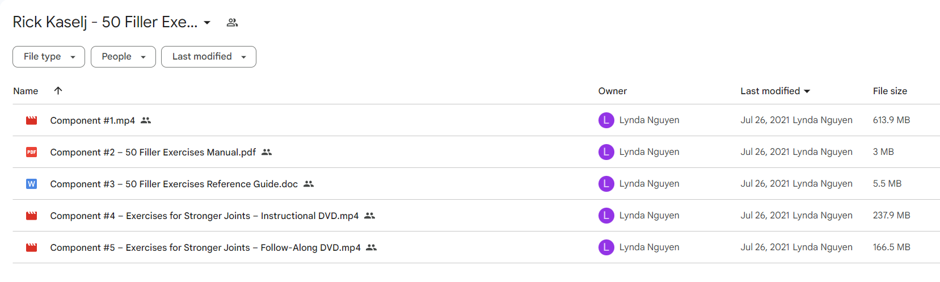
Task: Click the video icon for Component #4 Instructional DVD
Action: click(x=32, y=216)
